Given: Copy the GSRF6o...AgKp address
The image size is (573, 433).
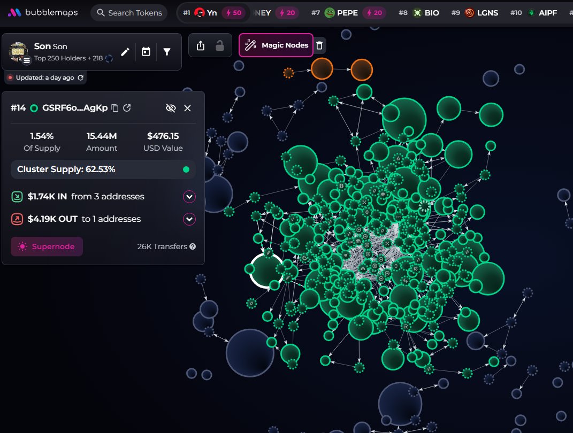Looking at the screenshot, I should pyautogui.click(x=114, y=108).
